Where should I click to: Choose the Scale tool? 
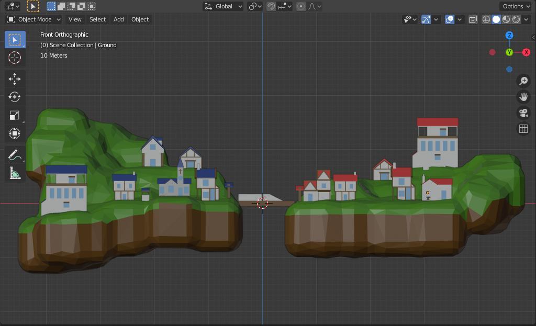click(15, 115)
